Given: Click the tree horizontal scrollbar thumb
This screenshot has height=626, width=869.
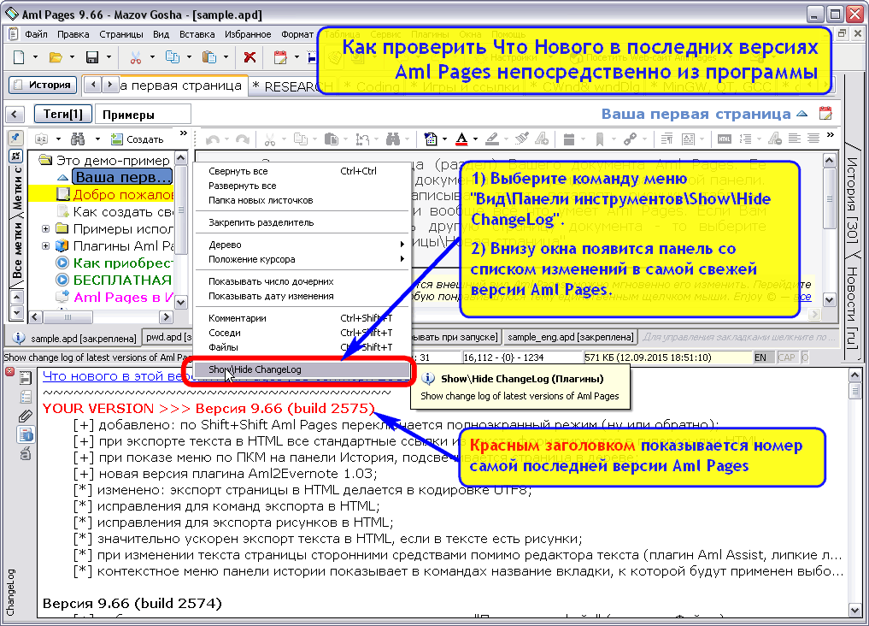Looking at the screenshot, I should pos(68,317).
